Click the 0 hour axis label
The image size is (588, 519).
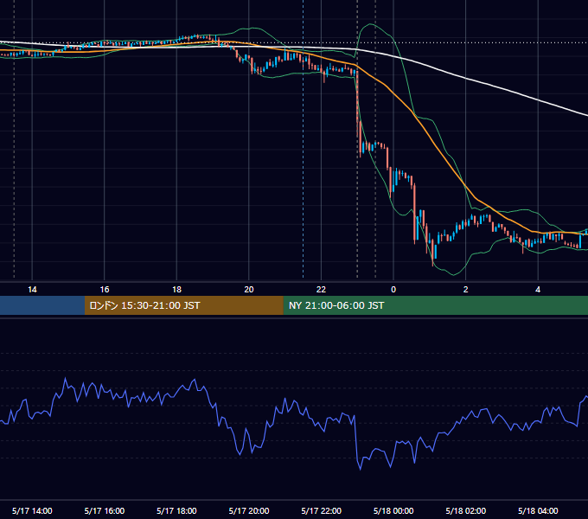click(393, 290)
